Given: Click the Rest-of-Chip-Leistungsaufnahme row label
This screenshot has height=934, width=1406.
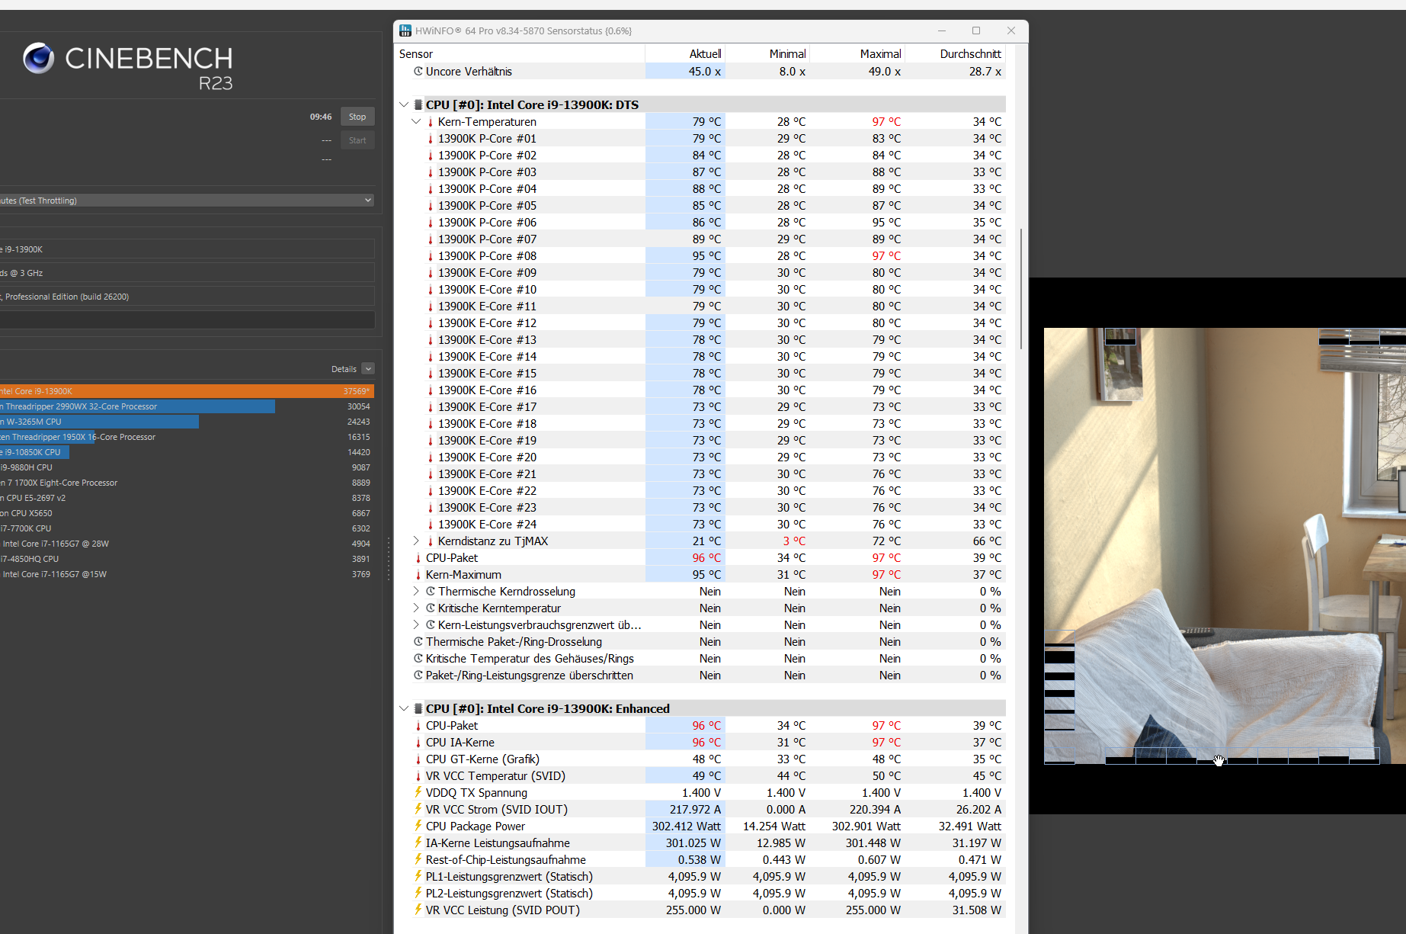Looking at the screenshot, I should (506, 860).
